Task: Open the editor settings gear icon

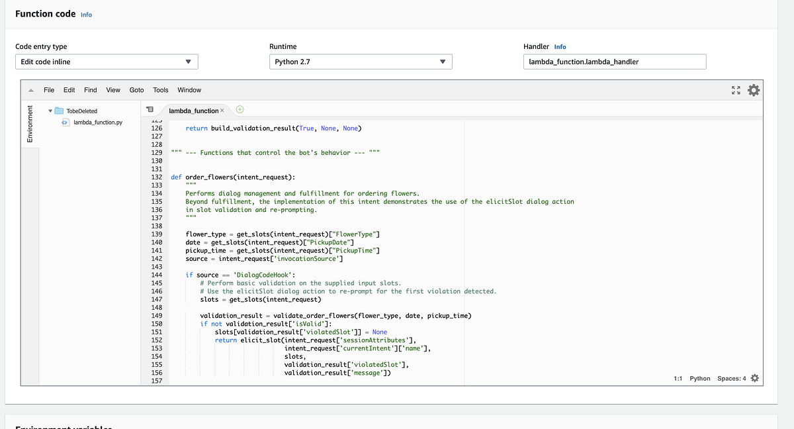Action: [x=753, y=89]
